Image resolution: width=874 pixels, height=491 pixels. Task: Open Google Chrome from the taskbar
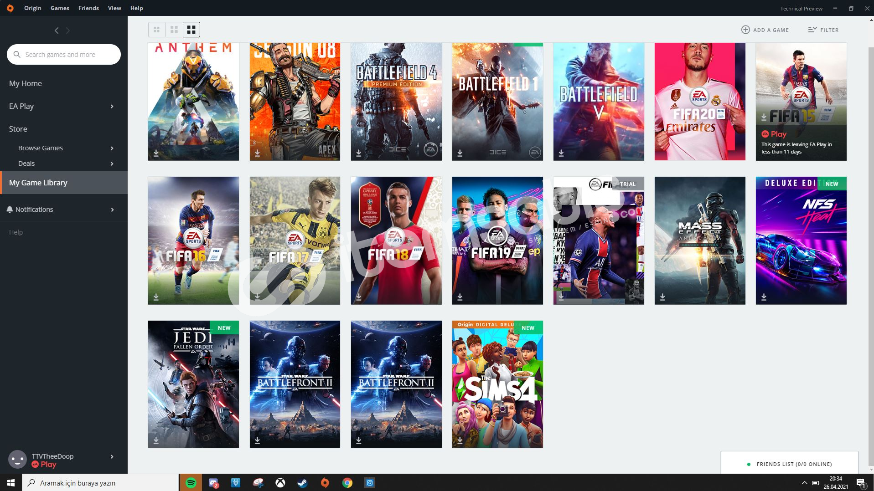coord(347,483)
